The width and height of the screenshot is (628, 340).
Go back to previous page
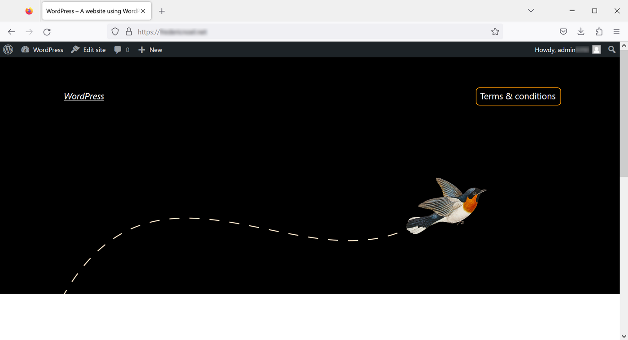point(12,32)
